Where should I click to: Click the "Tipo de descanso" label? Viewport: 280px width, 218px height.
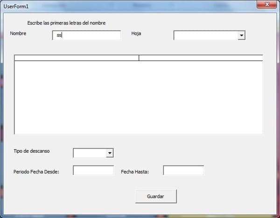click(32, 151)
